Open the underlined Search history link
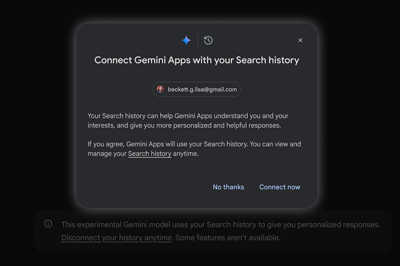Screen dimensions: 400x266 click(149, 154)
